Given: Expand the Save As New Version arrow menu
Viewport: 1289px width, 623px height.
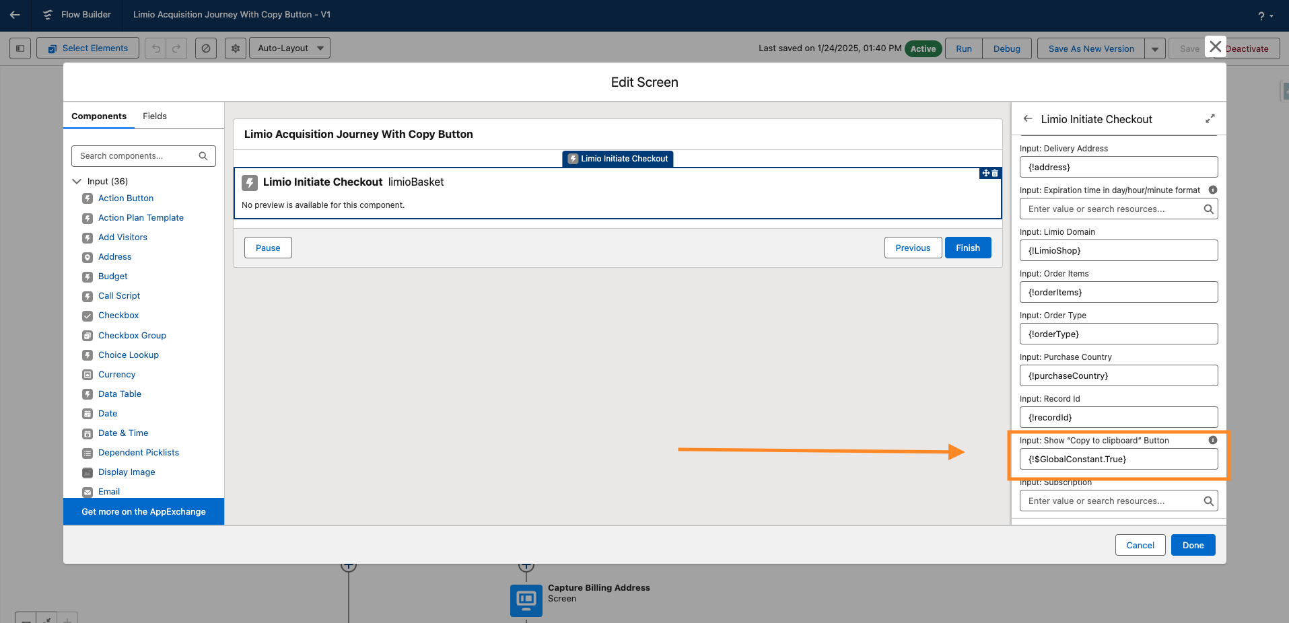Looking at the screenshot, I should pos(1155,48).
